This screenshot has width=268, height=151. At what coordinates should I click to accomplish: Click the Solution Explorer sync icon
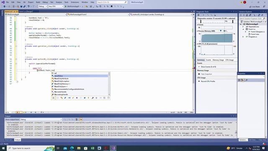(x=259, y=15)
